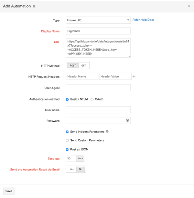Click the Time-out field showing 30
Viewport: 194px width, 198px height.
click(x=71, y=158)
